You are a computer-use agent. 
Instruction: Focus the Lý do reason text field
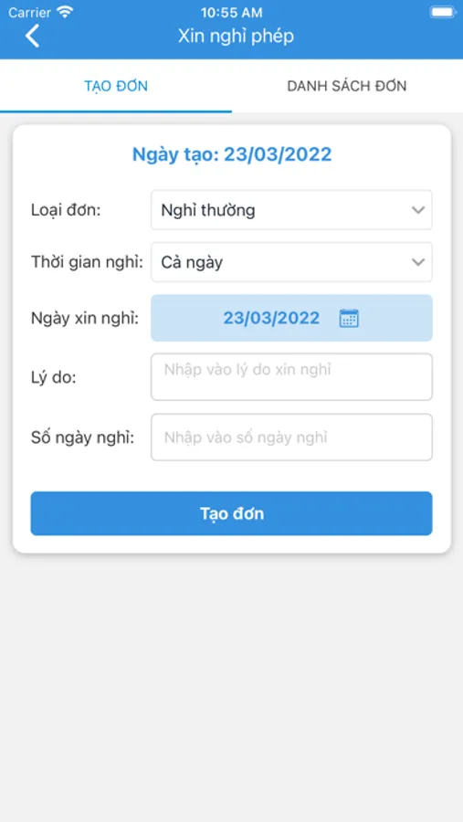click(291, 377)
